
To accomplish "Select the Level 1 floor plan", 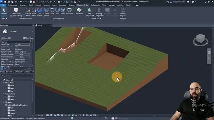I will pyautogui.click(x=13, y=85).
